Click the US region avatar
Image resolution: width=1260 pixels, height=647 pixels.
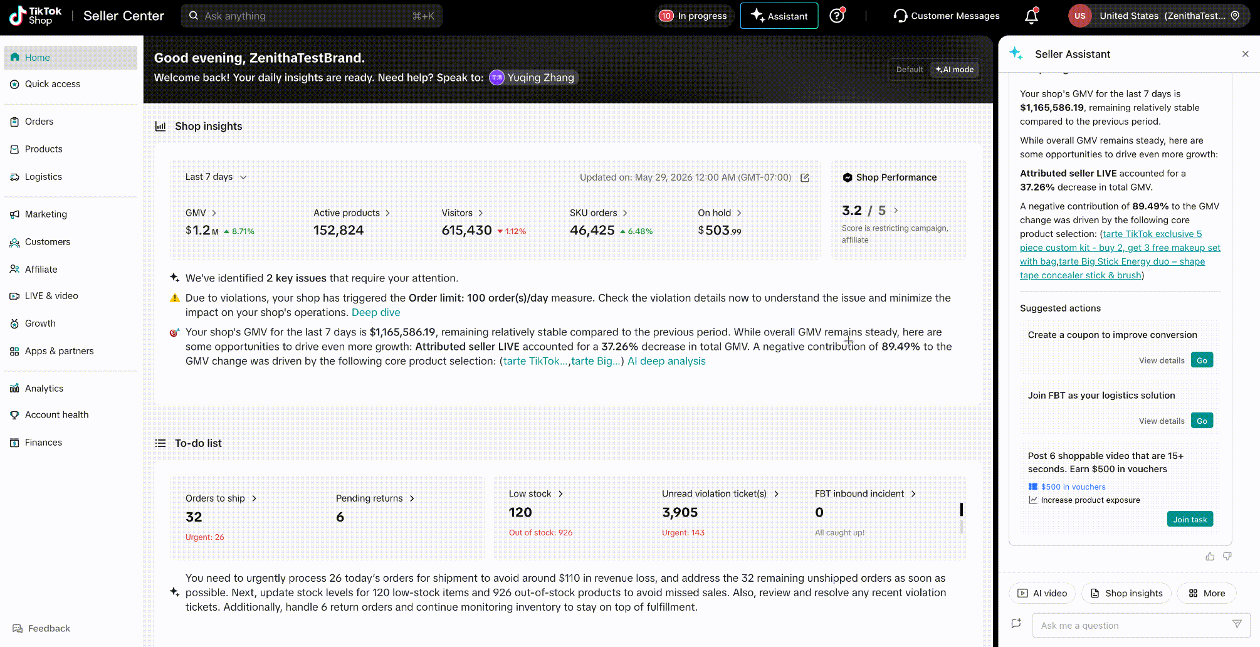pyautogui.click(x=1079, y=16)
